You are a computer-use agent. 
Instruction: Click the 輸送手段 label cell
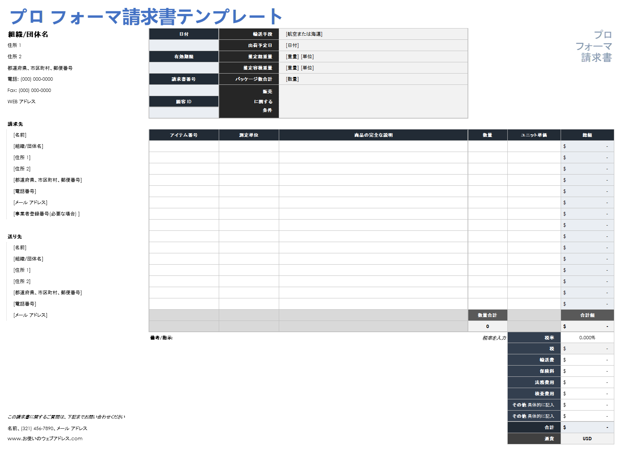click(x=249, y=34)
